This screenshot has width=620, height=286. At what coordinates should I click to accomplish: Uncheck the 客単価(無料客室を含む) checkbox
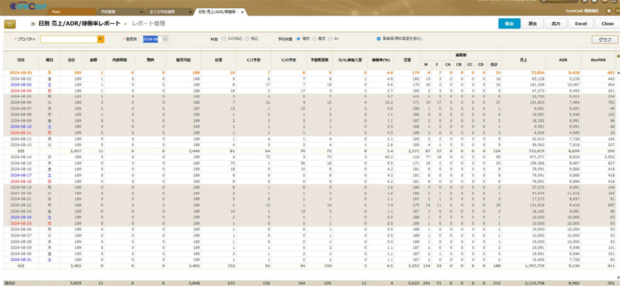(x=379, y=39)
